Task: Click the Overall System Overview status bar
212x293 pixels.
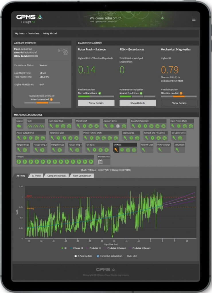Action: (42, 103)
